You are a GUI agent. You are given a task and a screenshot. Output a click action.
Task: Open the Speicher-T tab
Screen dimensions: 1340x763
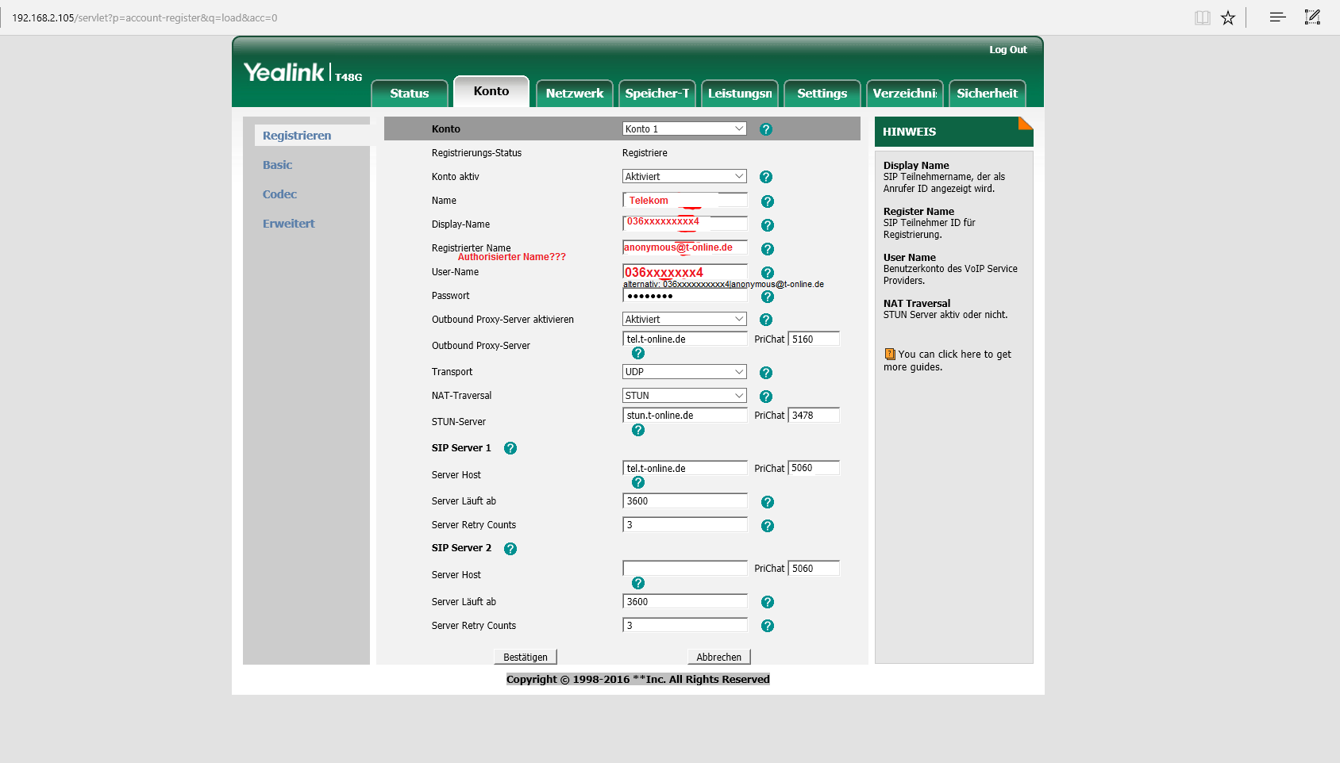pos(657,94)
